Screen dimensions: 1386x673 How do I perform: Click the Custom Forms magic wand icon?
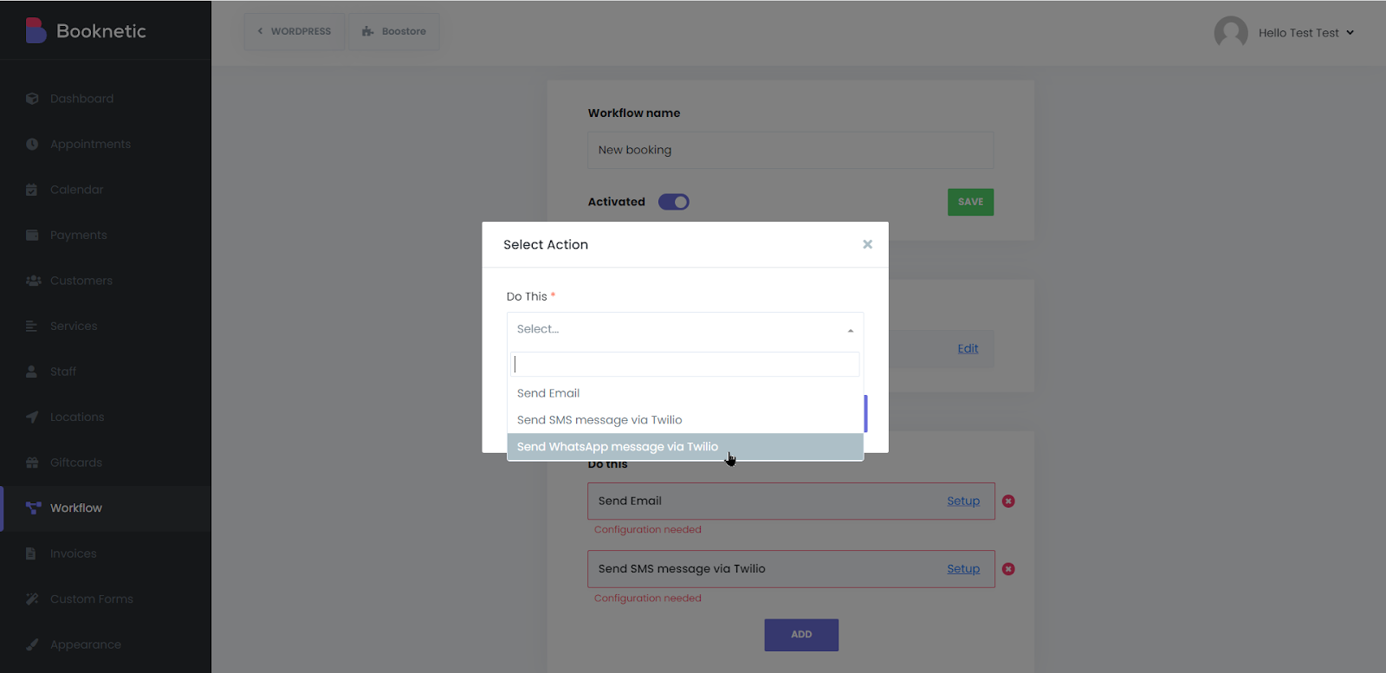pyautogui.click(x=32, y=599)
